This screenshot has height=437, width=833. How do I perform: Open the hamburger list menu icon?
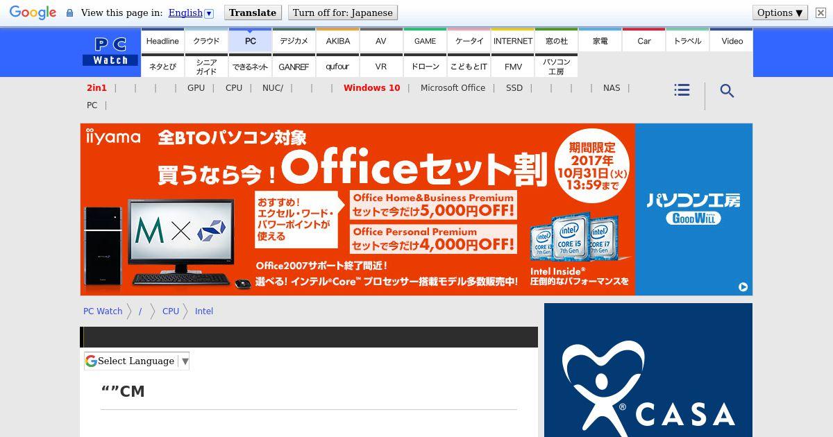(x=682, y=90)
